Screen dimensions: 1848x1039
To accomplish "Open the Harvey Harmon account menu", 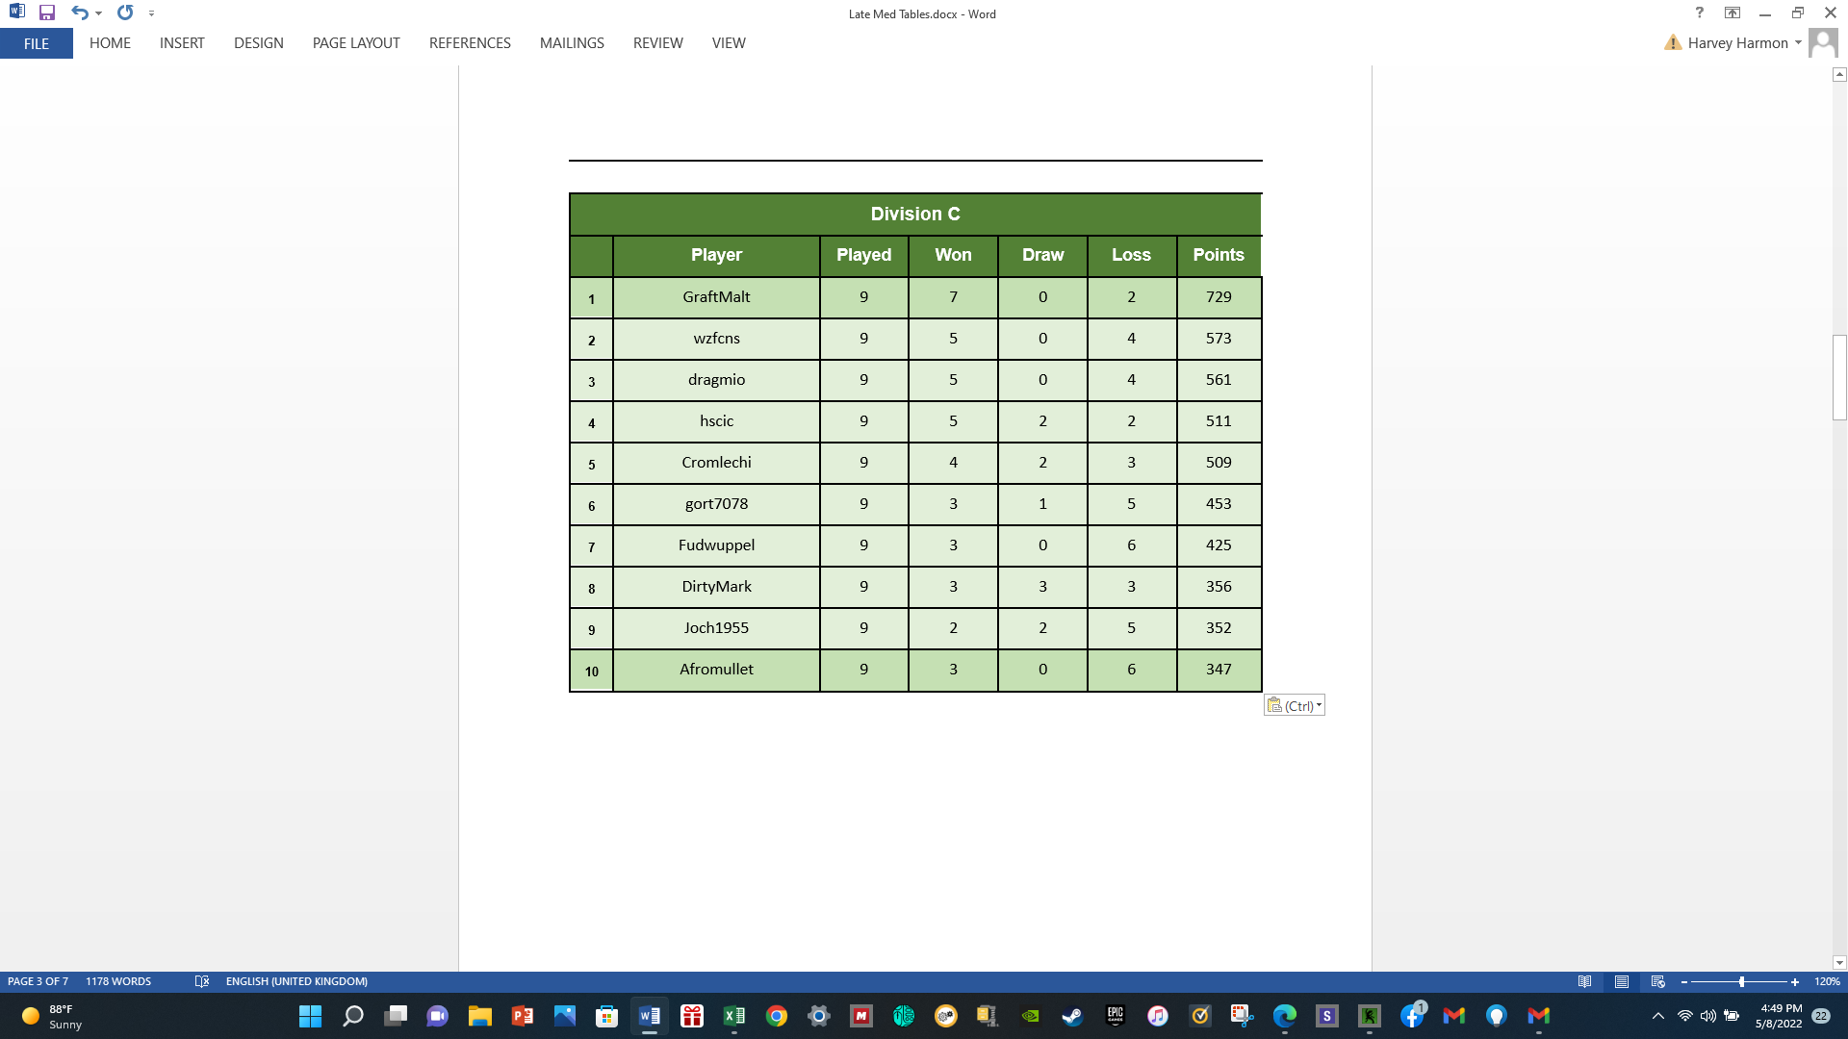I will [1744, 43].
